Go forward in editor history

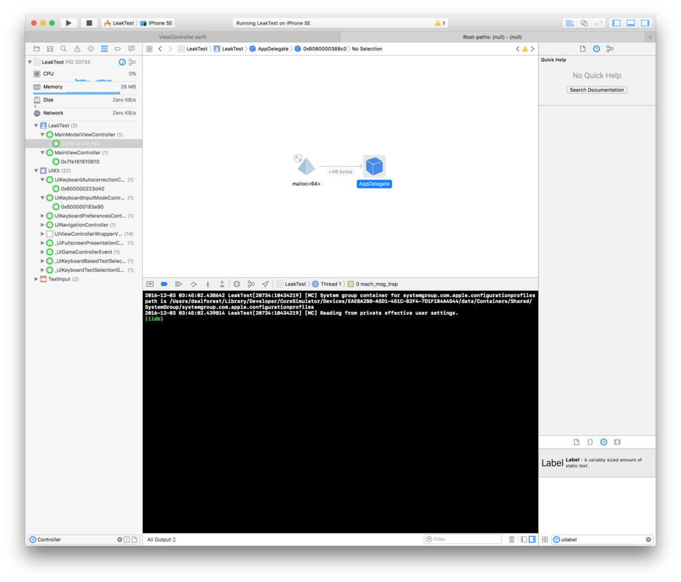pos(170,49)
